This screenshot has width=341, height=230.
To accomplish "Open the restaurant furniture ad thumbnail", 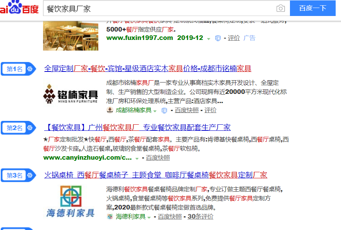I will point(71,36).
